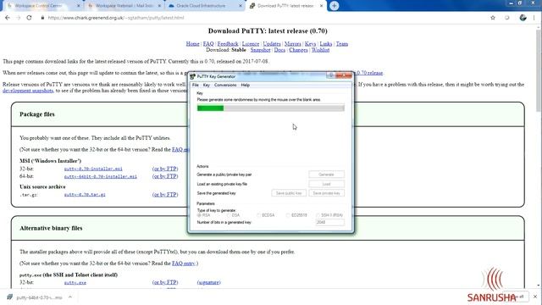542x305 pixels.
Task: Open the development snapshots link
Action: [x=28, y=91]
